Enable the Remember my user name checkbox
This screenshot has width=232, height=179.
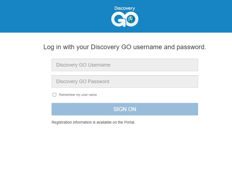click(x=54, y=95)
